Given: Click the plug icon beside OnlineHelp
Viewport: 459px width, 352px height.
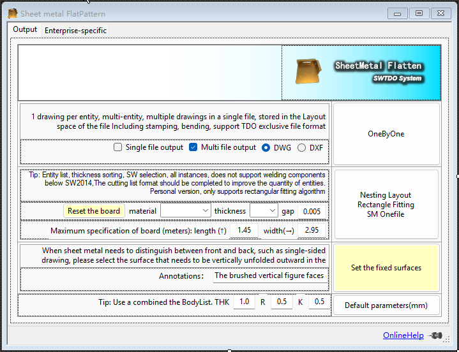Looking at the screenshot, I should pos(437,335).
